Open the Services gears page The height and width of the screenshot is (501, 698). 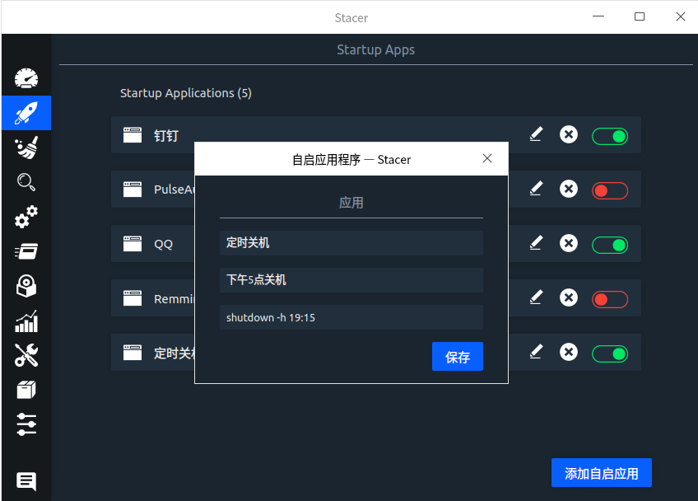(26, 217)
